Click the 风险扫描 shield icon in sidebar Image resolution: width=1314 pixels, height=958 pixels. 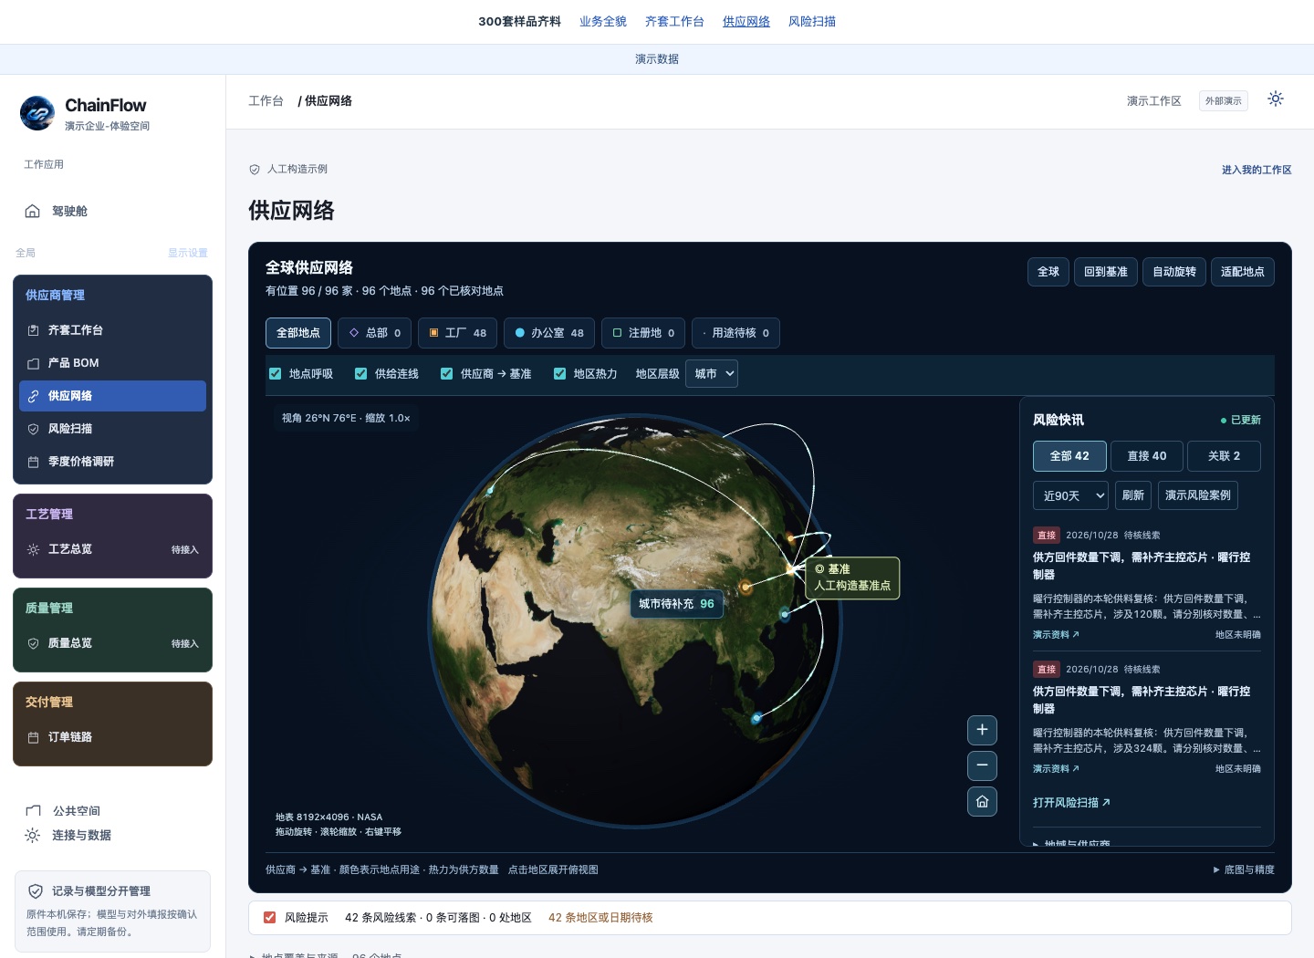point(34,429)
